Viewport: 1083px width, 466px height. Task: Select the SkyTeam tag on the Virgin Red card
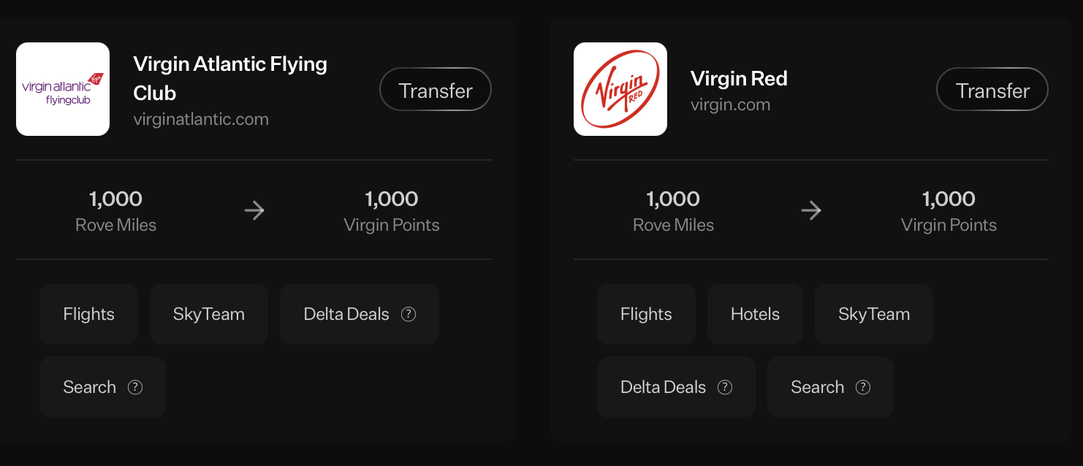click(x=873, y=313)
